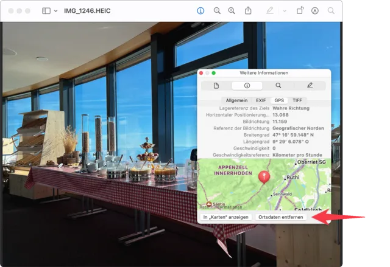This screenshot has height=267, width=390.
Task: Click the Ortsdaten entfernen button
Action: (x=280, y=217)
